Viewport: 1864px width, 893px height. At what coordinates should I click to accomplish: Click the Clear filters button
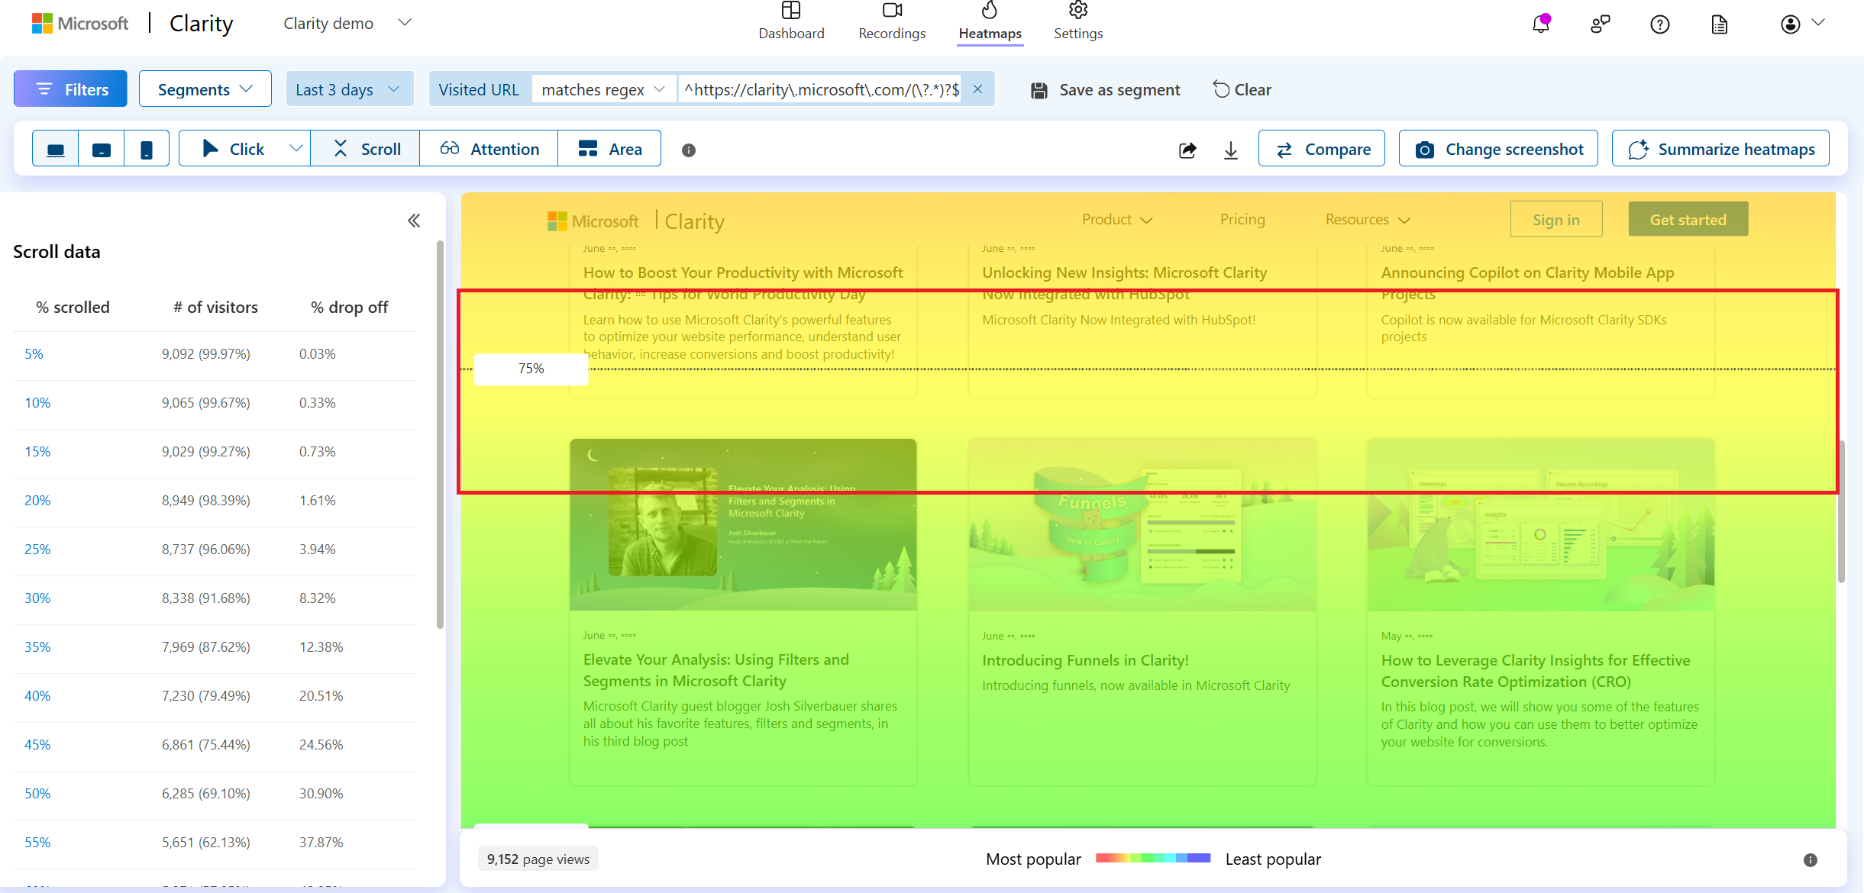tap(1242, 89)
